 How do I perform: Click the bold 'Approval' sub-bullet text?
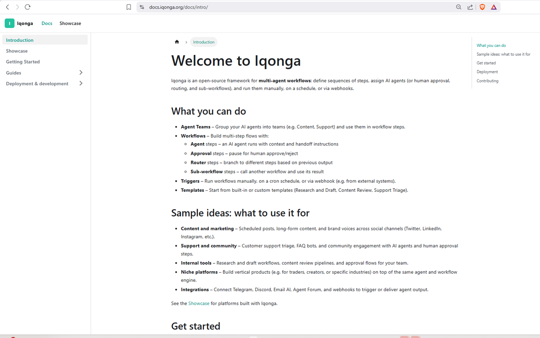[201, 153]
